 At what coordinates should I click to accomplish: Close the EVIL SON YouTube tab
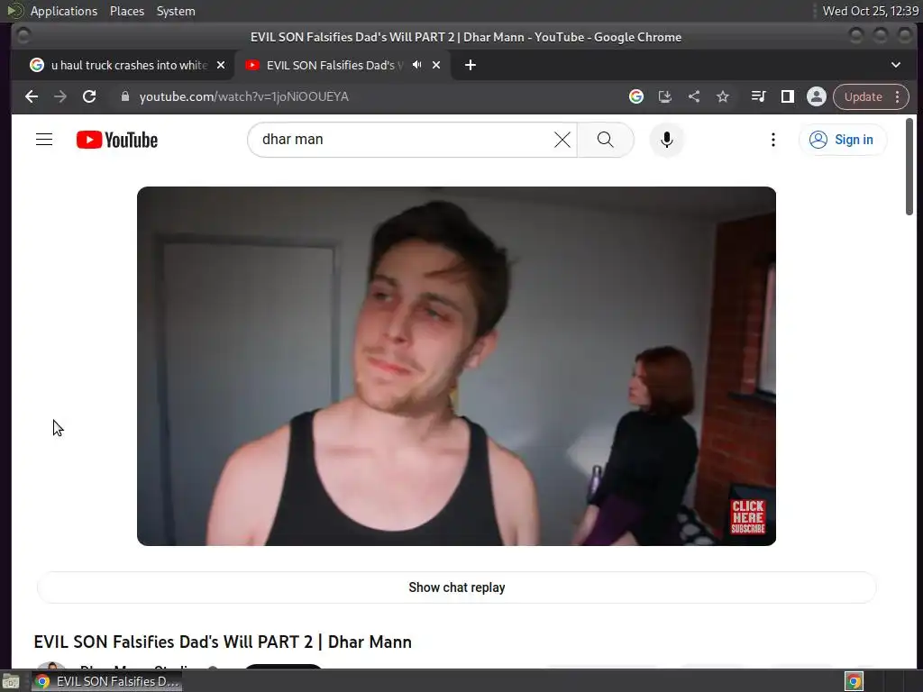[436, 65]
